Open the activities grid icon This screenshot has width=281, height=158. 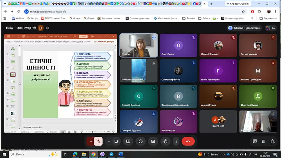coord(264,141)
